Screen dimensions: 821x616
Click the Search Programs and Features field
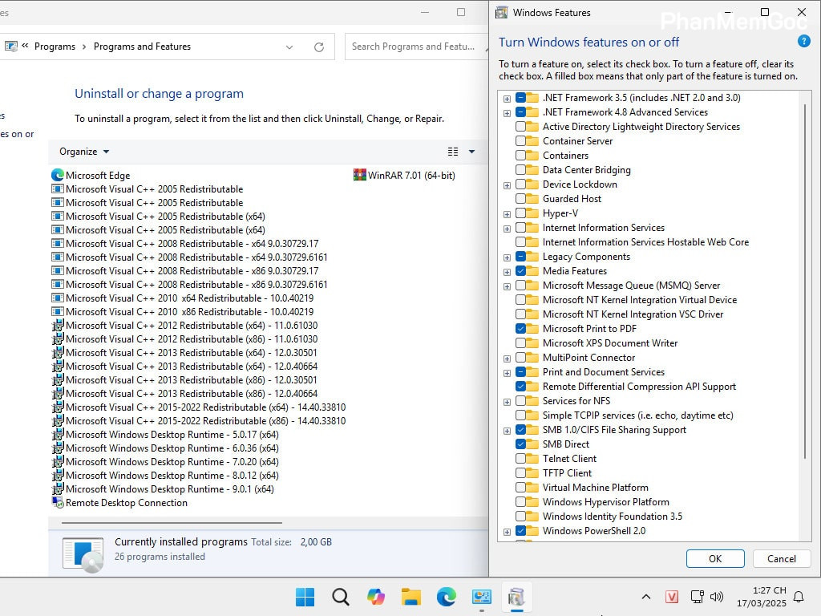[416, 47]
